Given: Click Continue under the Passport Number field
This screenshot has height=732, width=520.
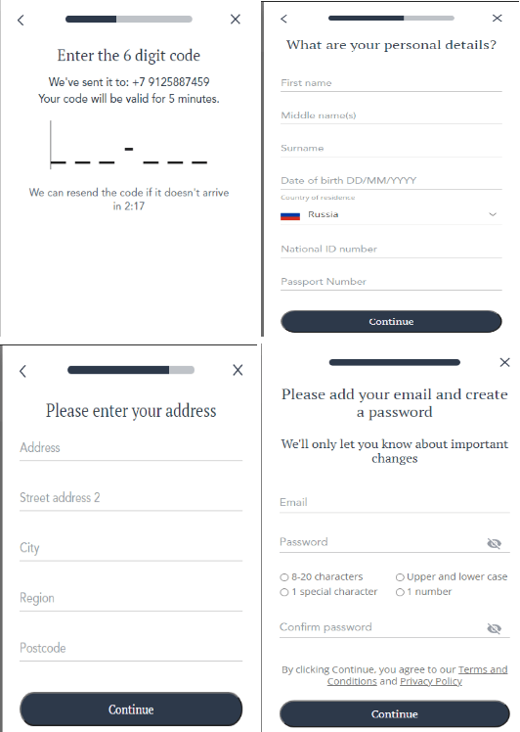Looking at the screenshot, I should coord(391,322).
